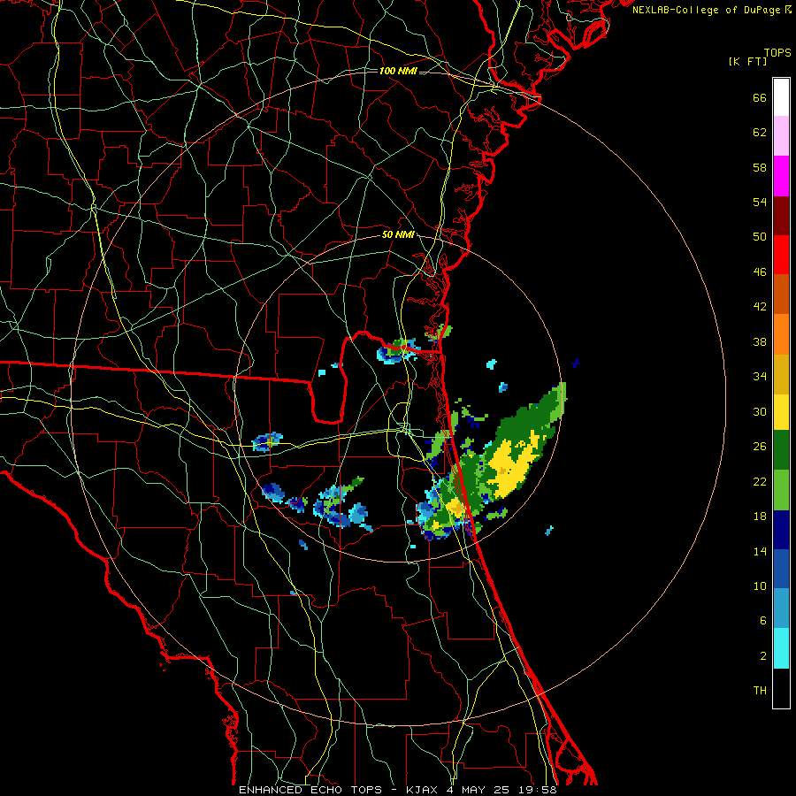
Task: Click the "[K FT]" units label
Action: [x=747, y=61]
